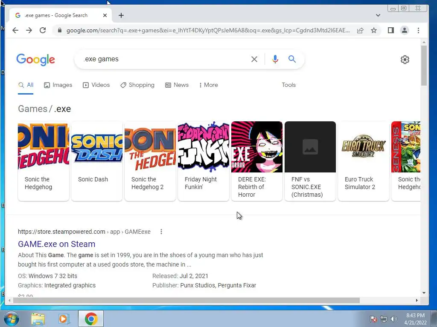
Task: Open a new browser tab
Action: (121, 15)
